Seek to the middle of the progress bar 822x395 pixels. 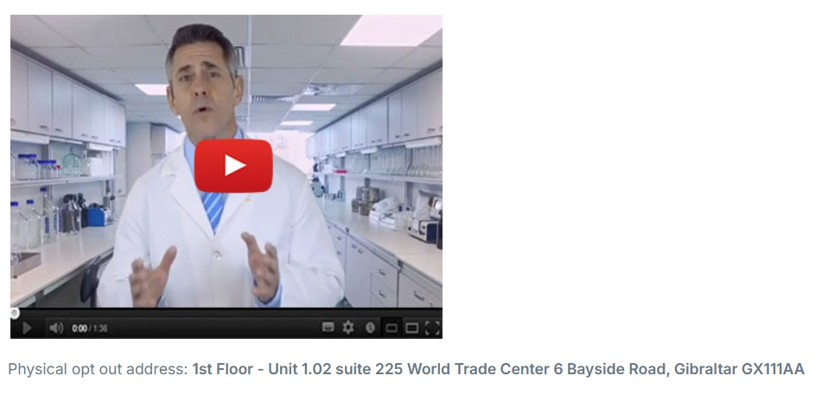(226, 314)
